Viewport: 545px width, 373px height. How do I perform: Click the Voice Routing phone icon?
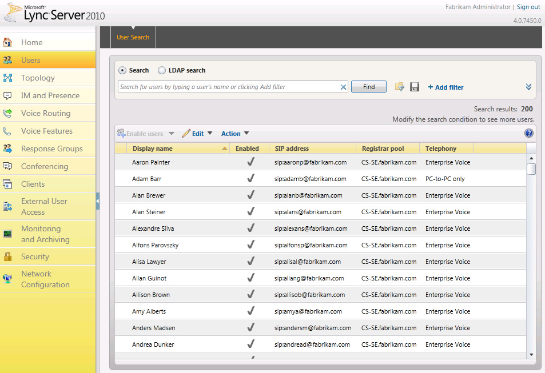point(7,113)
